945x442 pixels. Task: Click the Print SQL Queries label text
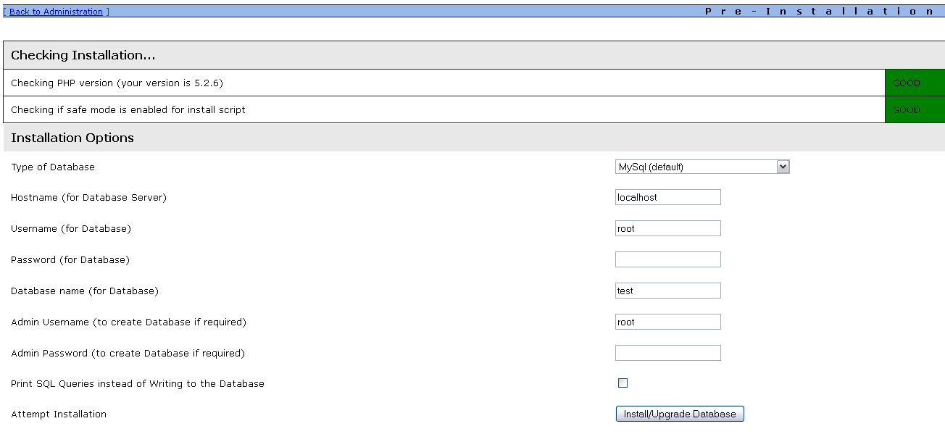coord(138,383)
